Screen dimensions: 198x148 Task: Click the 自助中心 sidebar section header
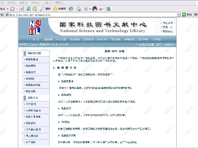click(x=33, y=98)
